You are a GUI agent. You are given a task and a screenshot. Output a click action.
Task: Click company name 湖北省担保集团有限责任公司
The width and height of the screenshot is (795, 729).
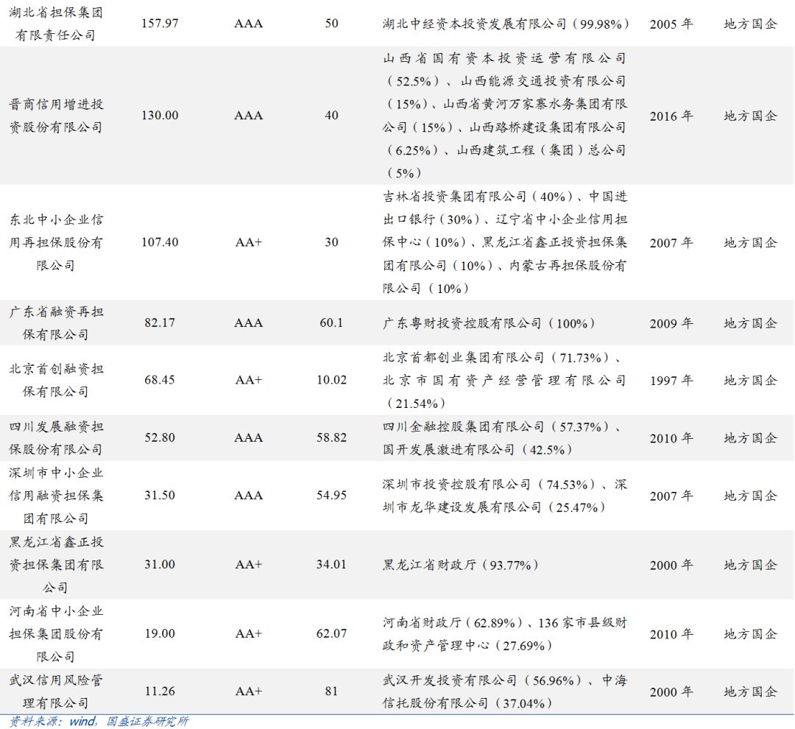tap(56, 24)
